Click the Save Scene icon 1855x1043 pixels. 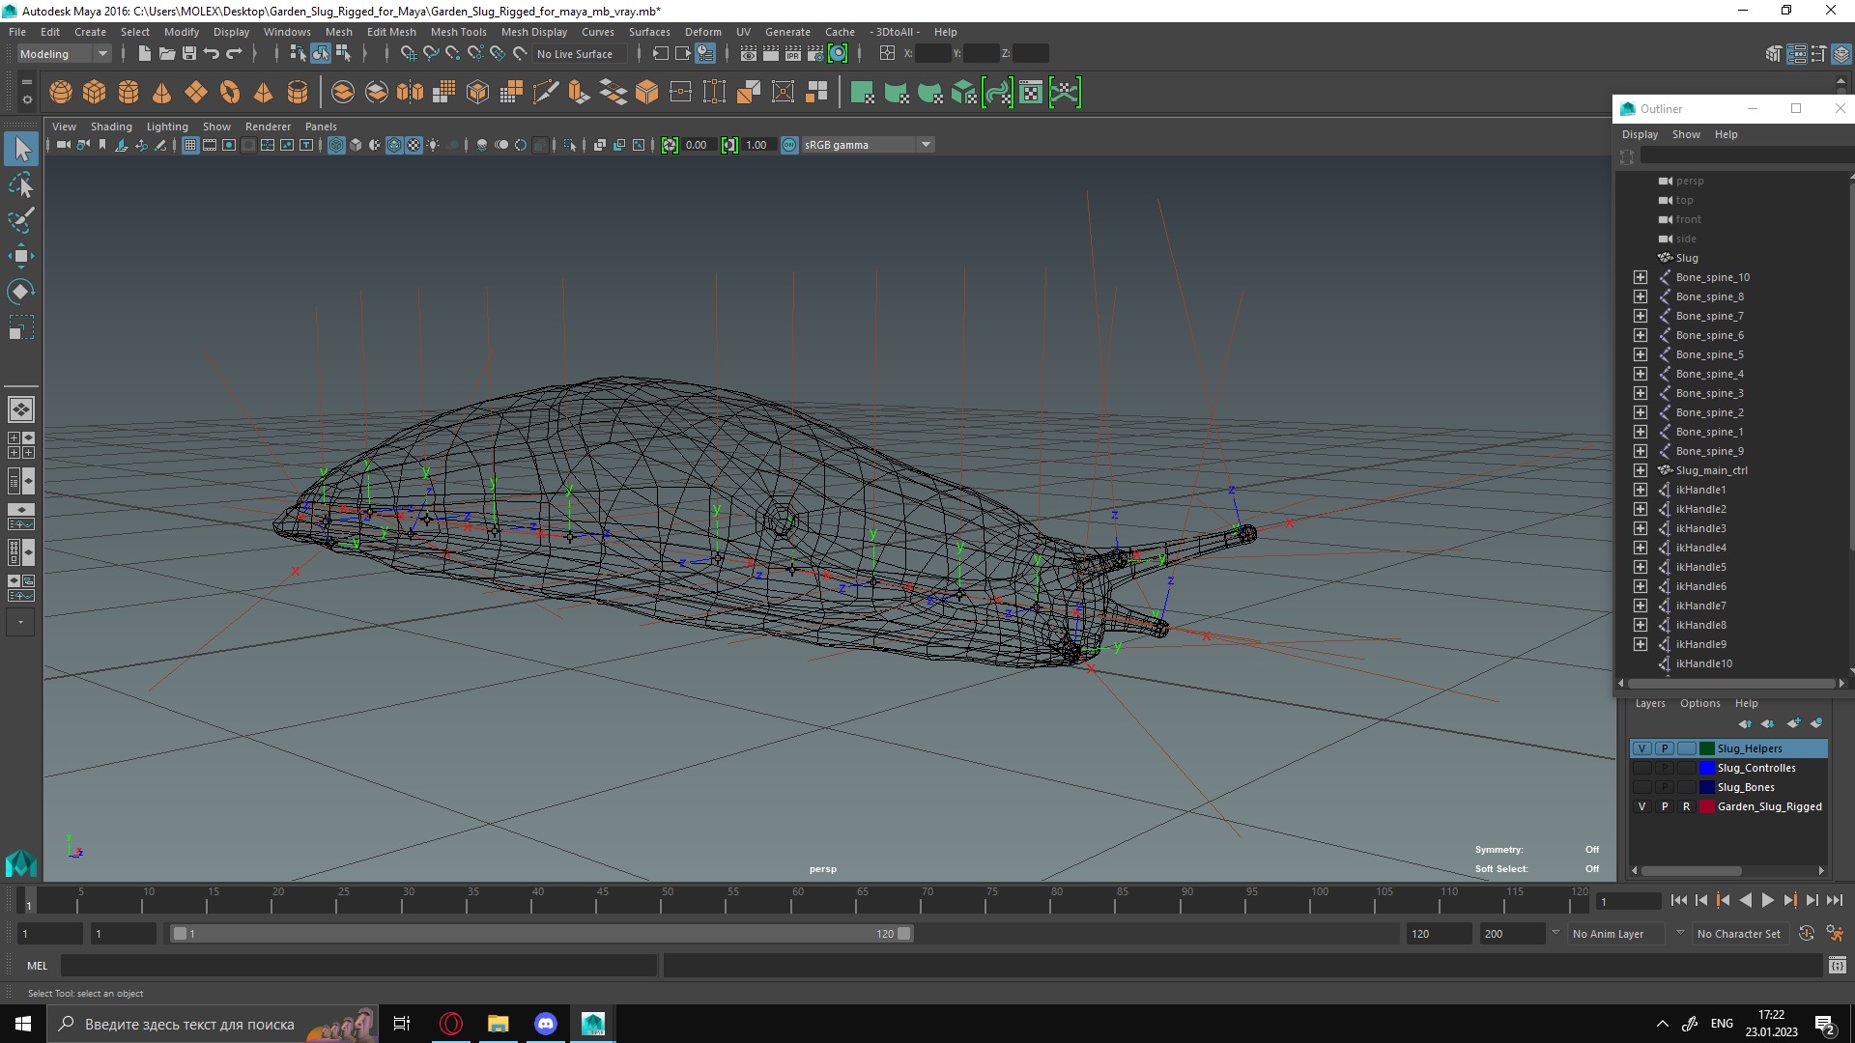pos(189,54)
